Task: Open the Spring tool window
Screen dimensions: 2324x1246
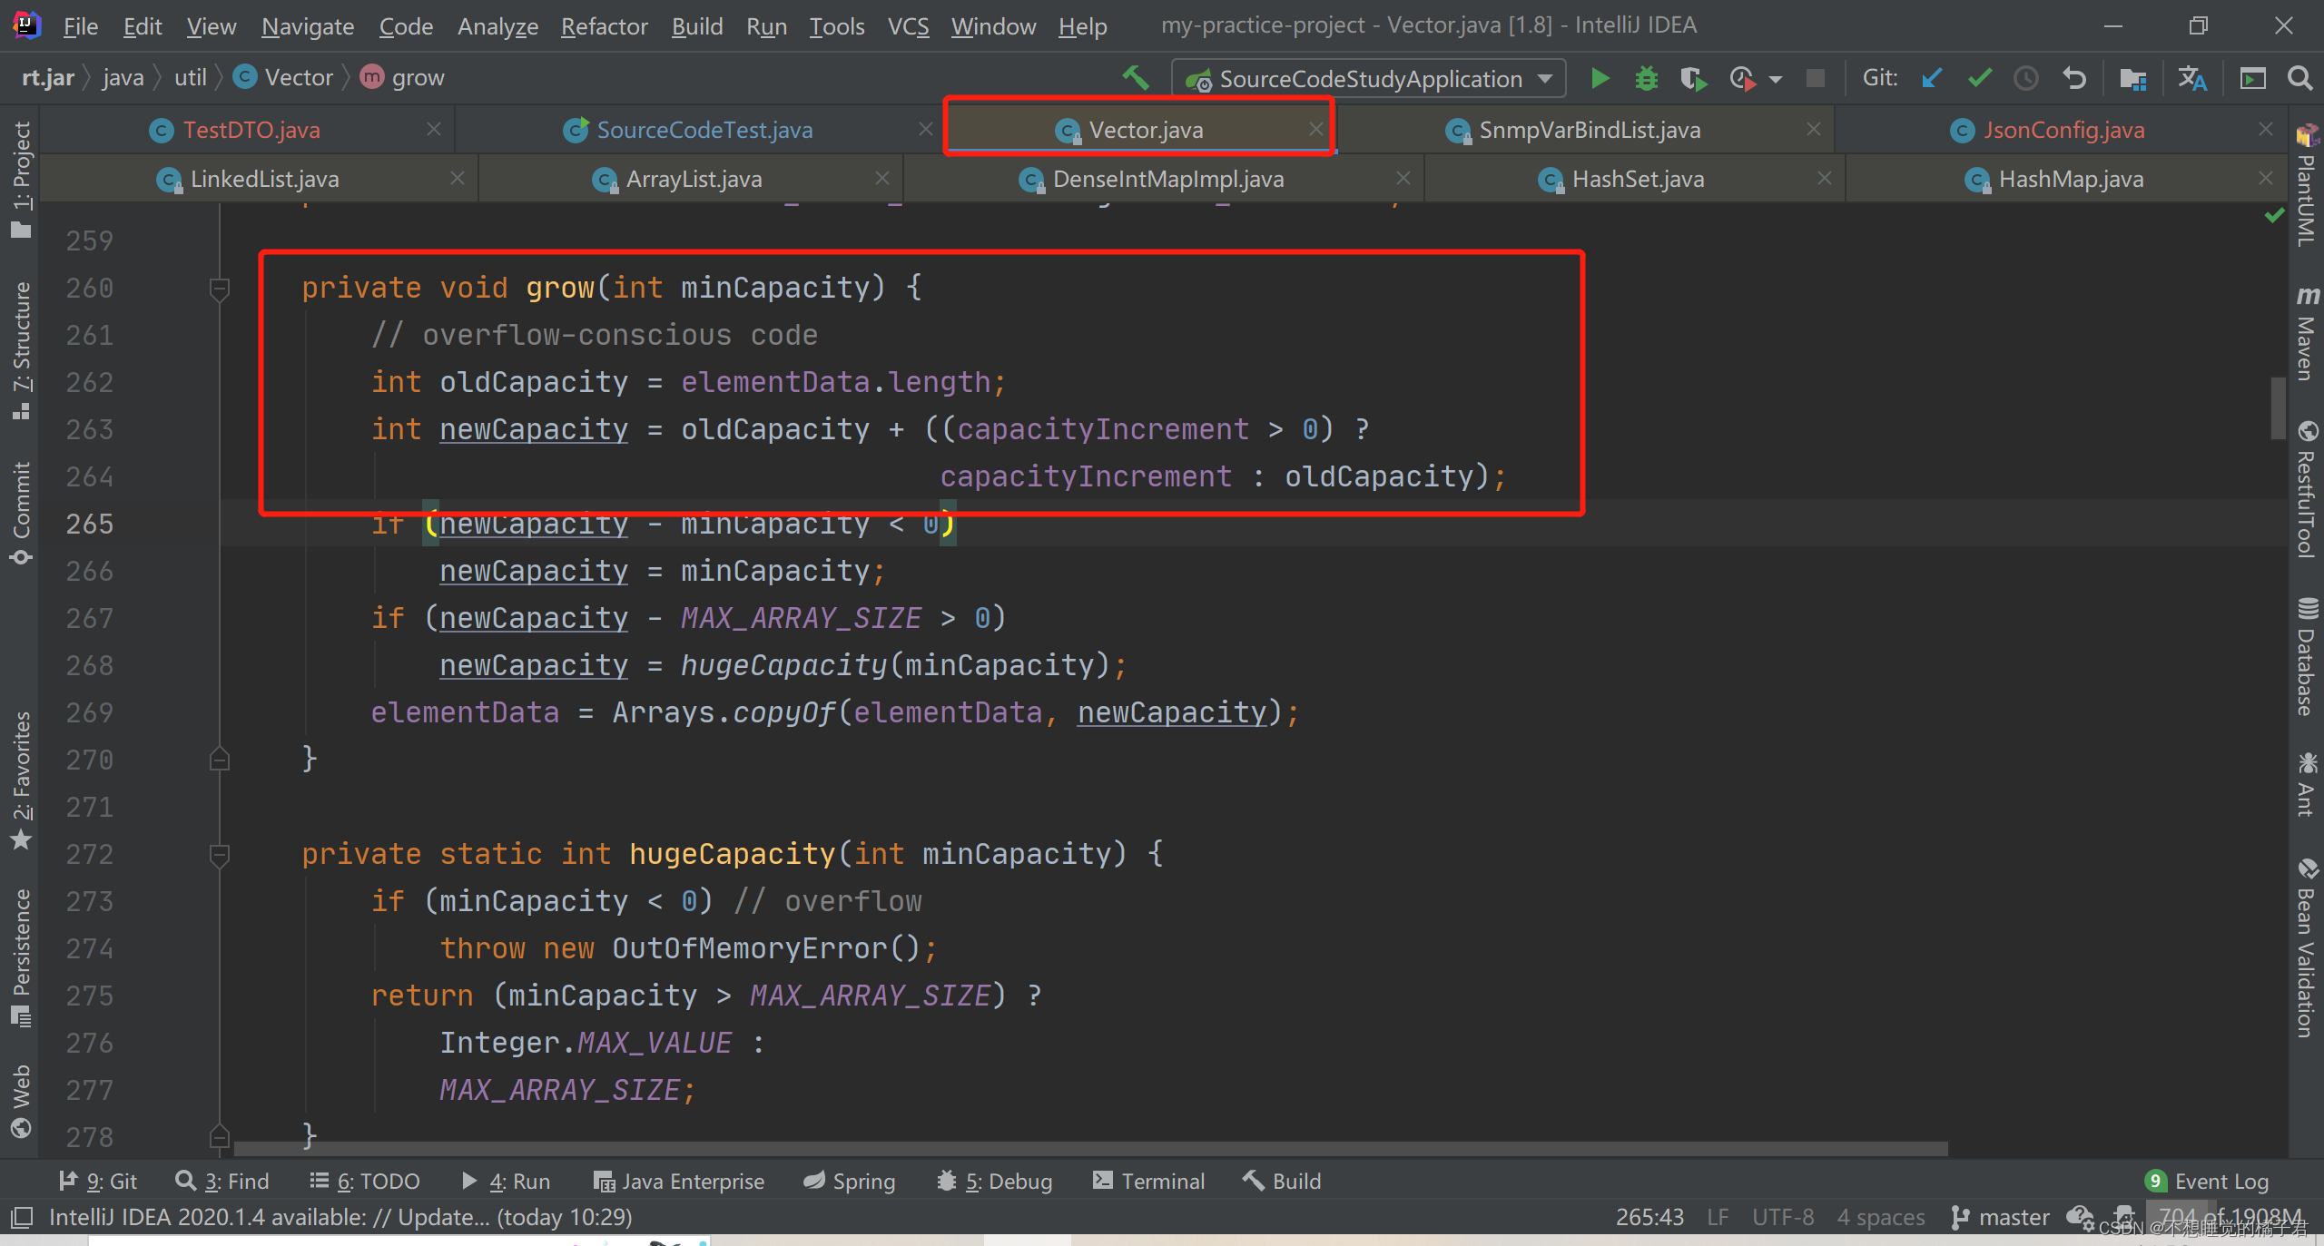Action: pos(850,1181)
